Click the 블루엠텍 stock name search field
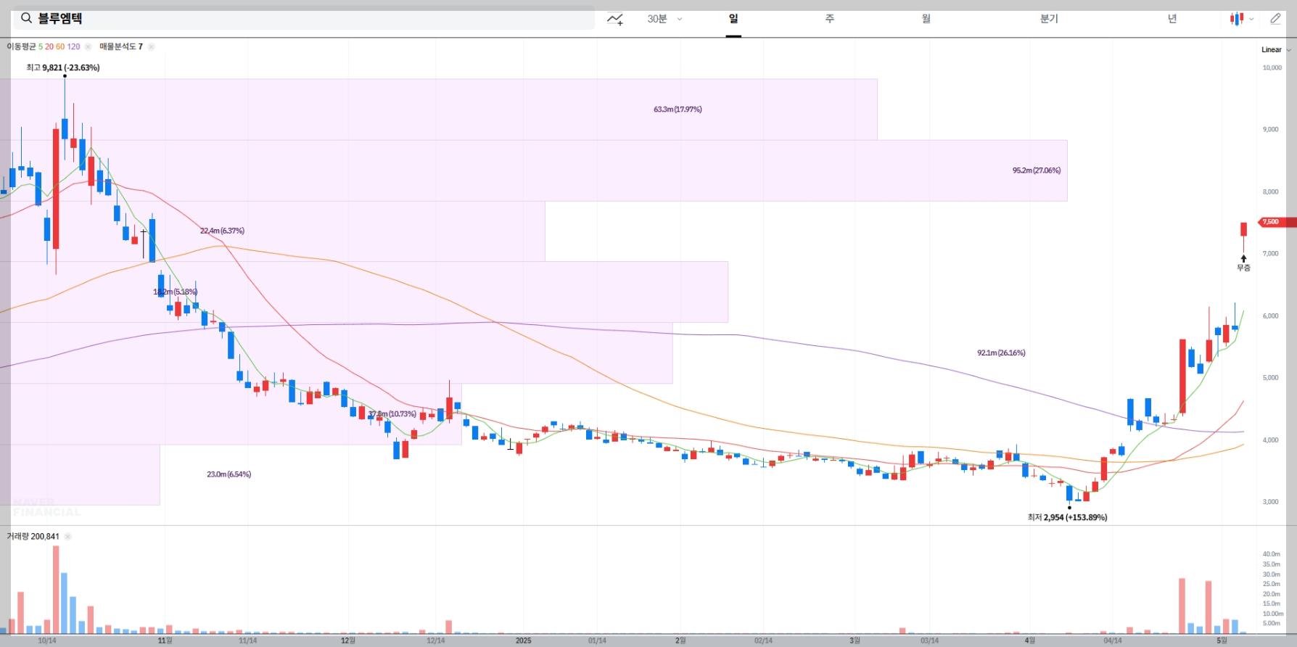Screen dimensions: 1297x647 tap(304, 18)
